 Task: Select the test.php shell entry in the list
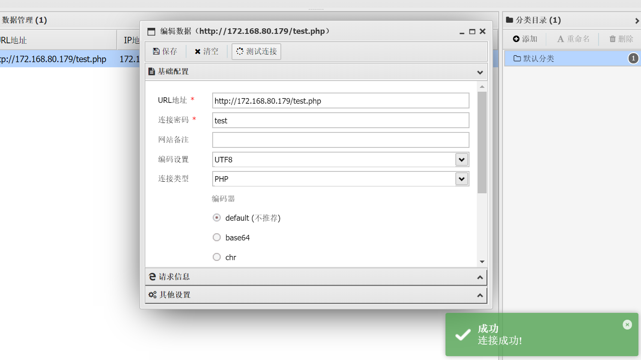[51, 59]
